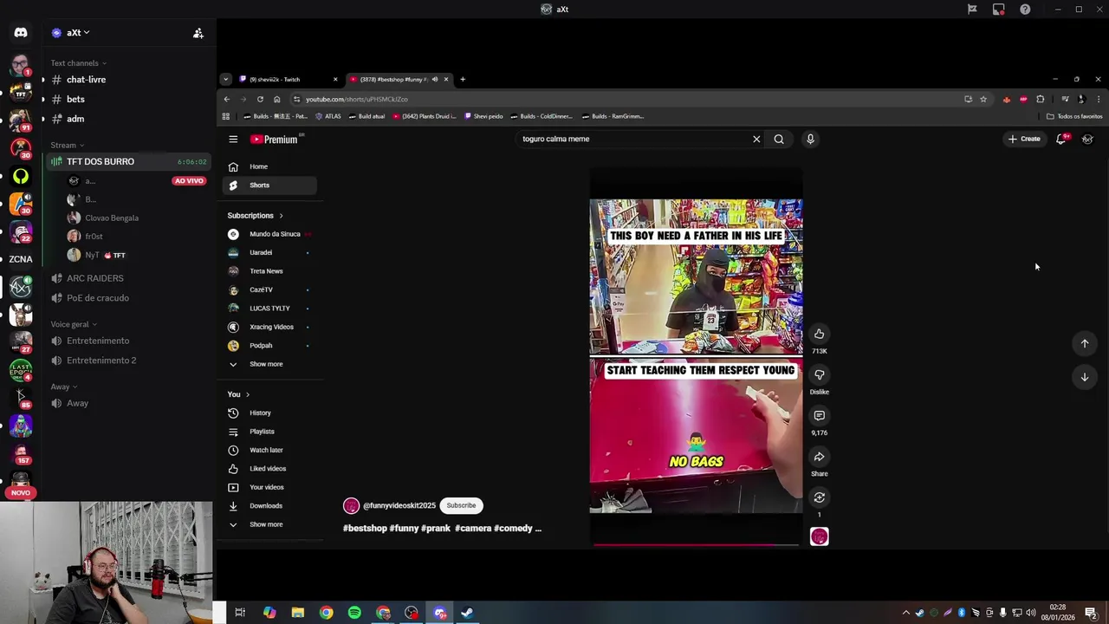Open Steam from the taskbar
Image resolution: width=1109 pixels, height=624 pixels.
point(467,613)
